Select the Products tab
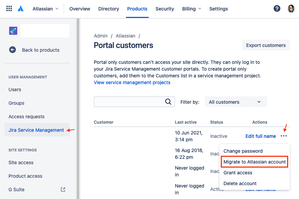This screenshot has width=299, height=199. coord(137,9)
